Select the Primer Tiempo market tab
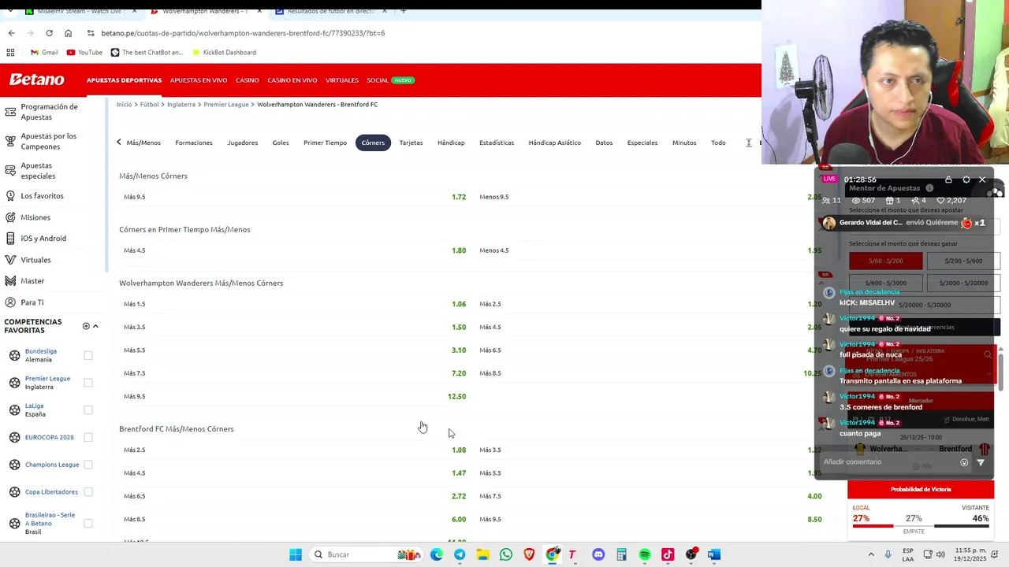1009x567 pixels. [x=325, y=143]
